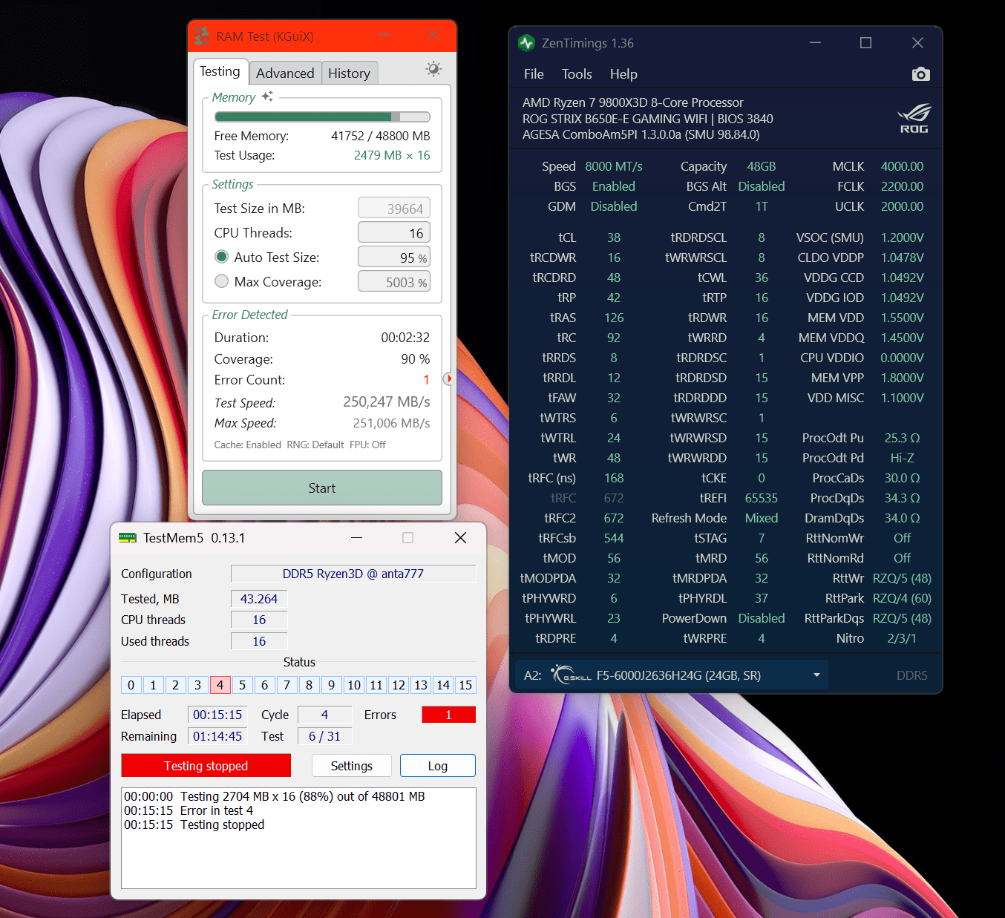
Task: Click the ROG logo in ZenTimings
Action: tap(914, 119)
